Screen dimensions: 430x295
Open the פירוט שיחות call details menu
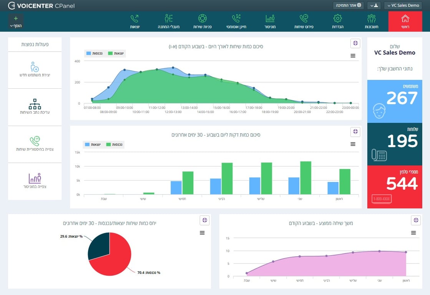click(304, 22)
